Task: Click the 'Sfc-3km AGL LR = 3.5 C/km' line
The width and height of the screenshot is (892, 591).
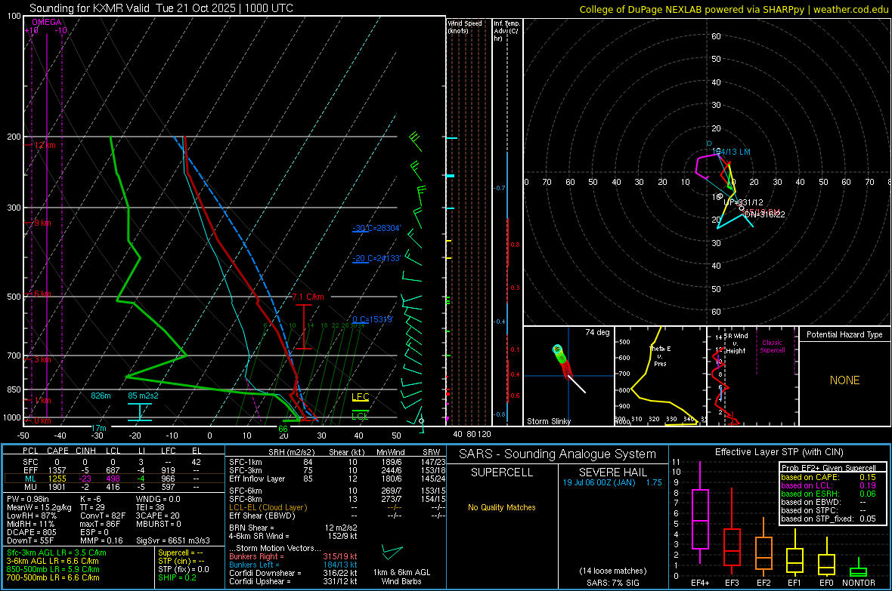Action: point(57,553)
